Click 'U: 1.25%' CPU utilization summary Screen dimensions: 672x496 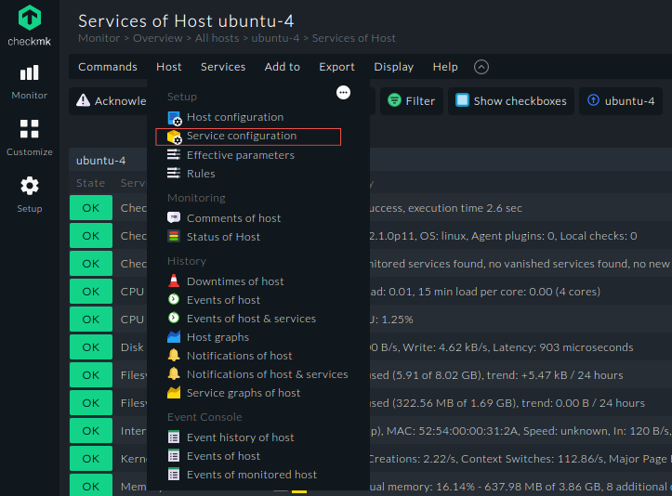(391, 320)
